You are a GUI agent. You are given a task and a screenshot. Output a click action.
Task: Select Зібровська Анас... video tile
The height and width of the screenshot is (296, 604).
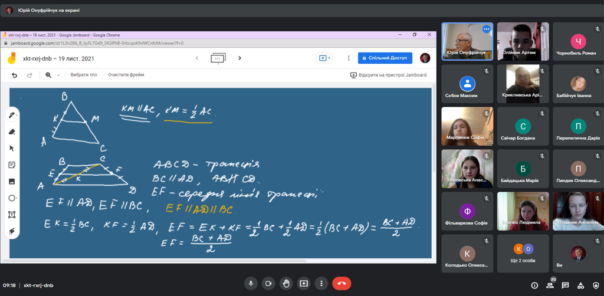click(467, 169)
